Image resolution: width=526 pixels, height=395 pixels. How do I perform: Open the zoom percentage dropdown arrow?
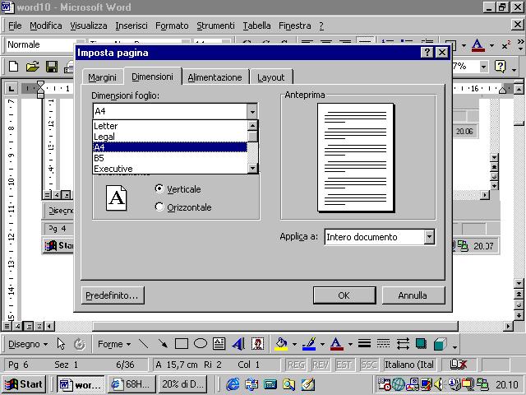coord(483,67)
